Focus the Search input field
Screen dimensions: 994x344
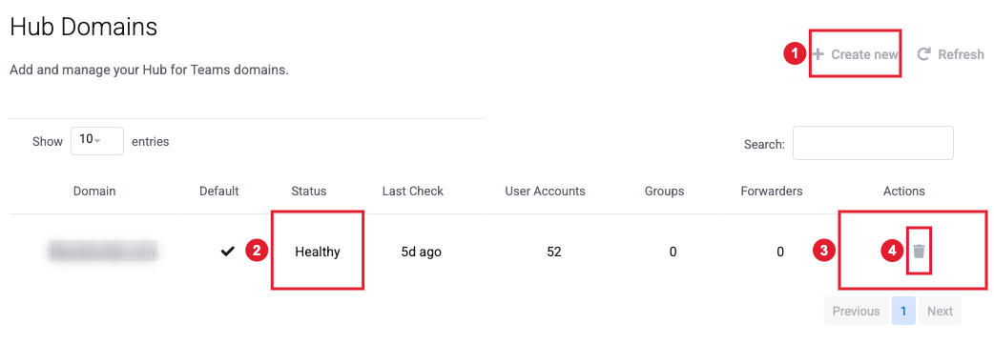click(x=873, y=143)
